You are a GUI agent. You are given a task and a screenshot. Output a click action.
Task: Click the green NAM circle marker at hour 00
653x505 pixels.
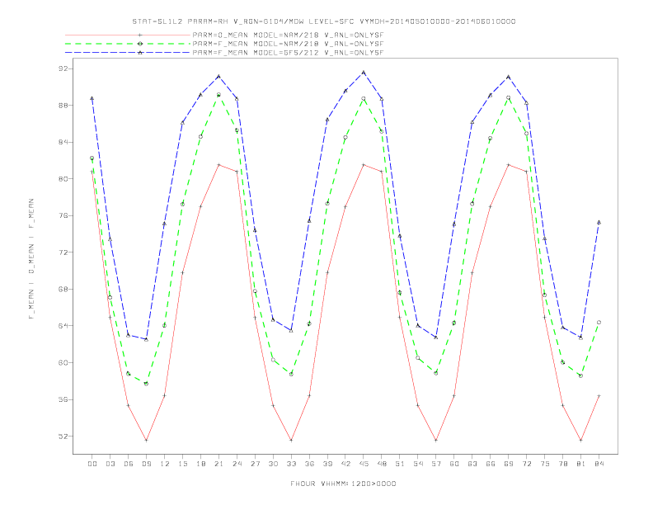92,158
